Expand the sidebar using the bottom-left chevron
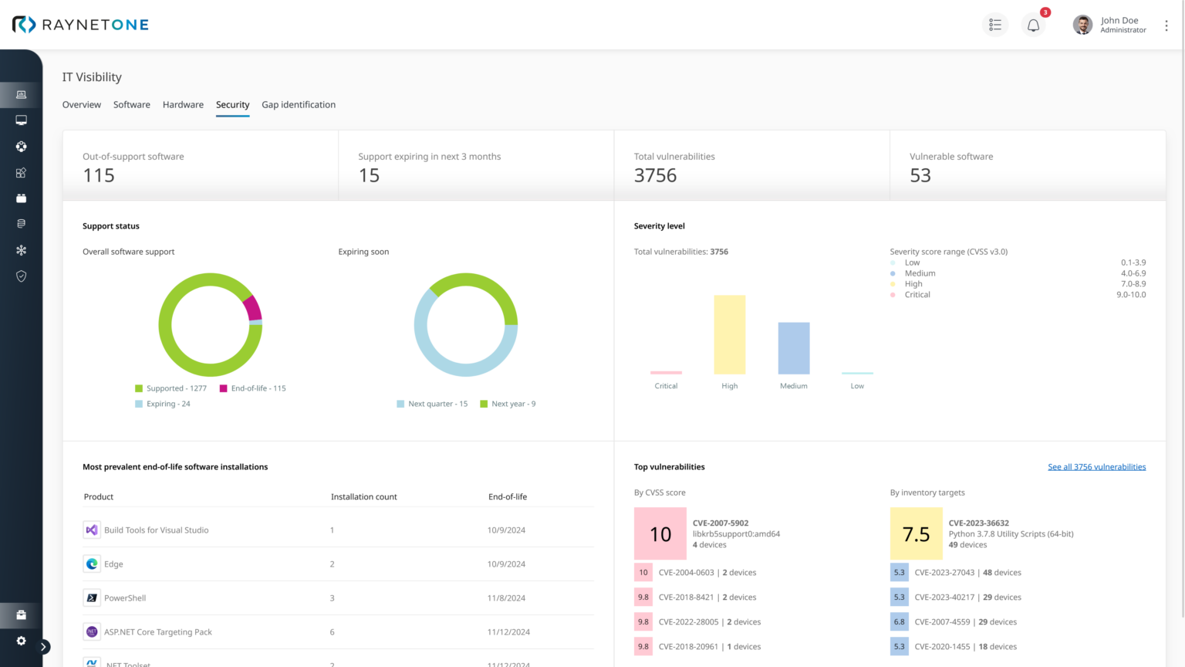 (x=44, y=646)
